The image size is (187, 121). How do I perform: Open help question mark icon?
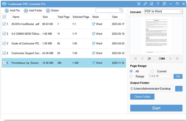158,4
